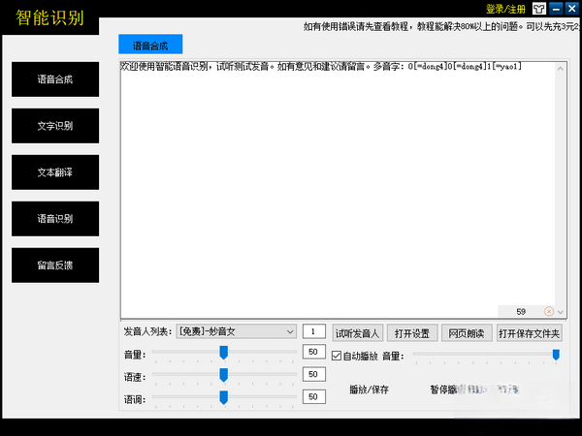Open 文字识别 from the sidebar
This screenshot has height=436, width=582.
tap(55, 126)
